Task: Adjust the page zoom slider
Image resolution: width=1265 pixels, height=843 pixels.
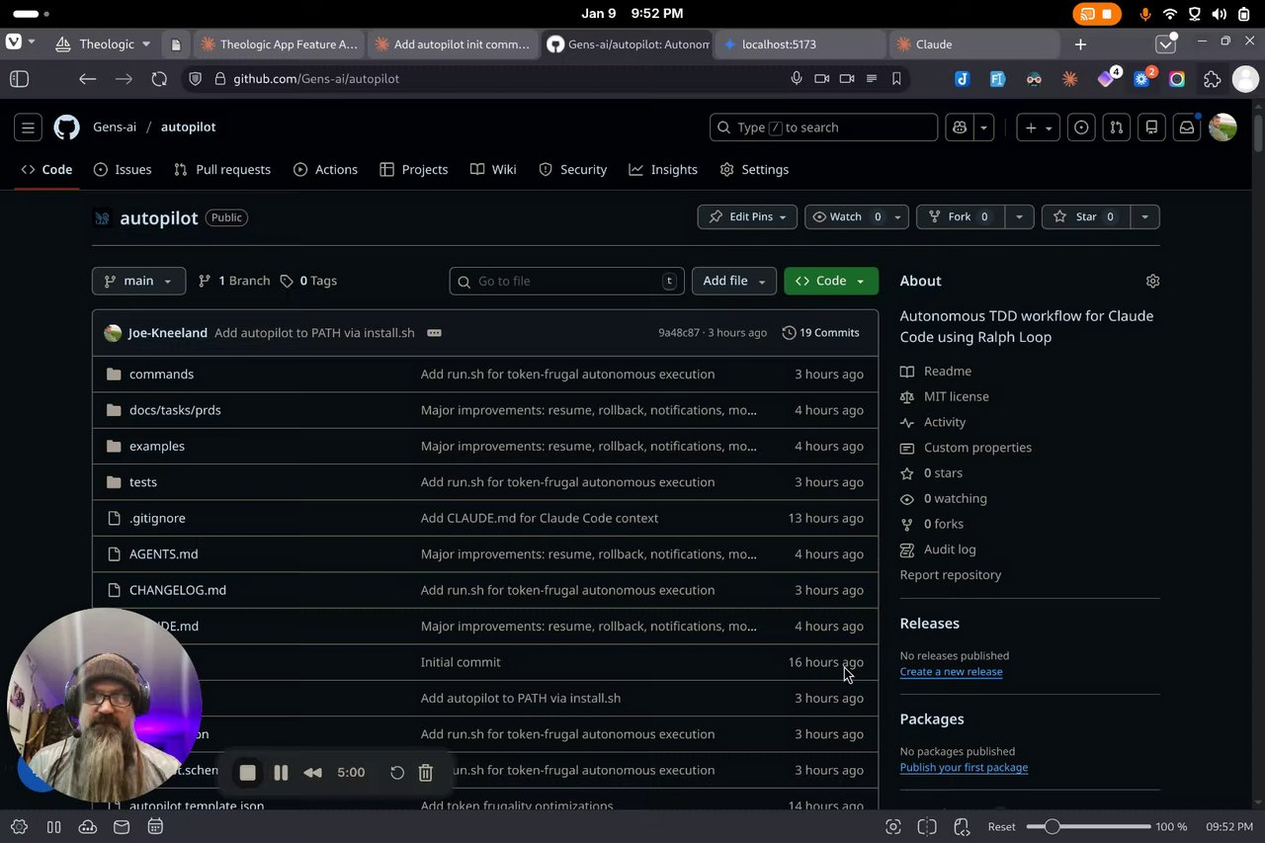Action: 1088,827
